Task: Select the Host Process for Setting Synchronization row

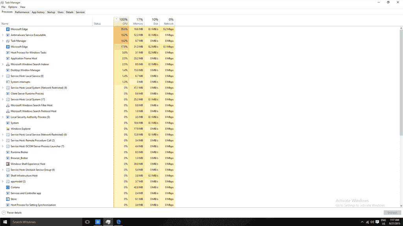Action: 87,205
